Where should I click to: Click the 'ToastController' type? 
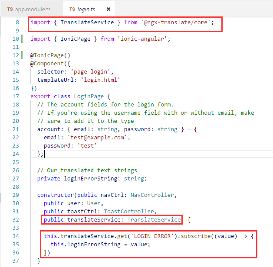click(129, 212)
